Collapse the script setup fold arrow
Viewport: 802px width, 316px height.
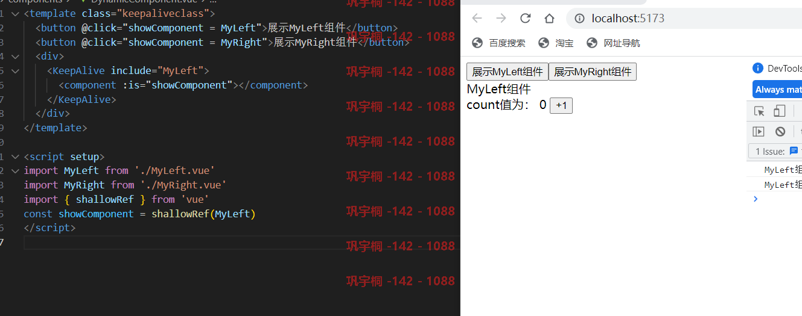click(15, 156)
